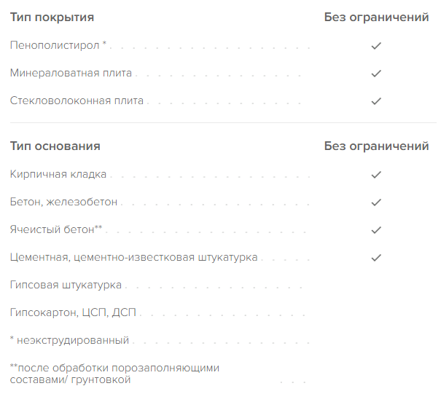
Task: Click the lower Без ограничений column header
Action: coord(376,146)
